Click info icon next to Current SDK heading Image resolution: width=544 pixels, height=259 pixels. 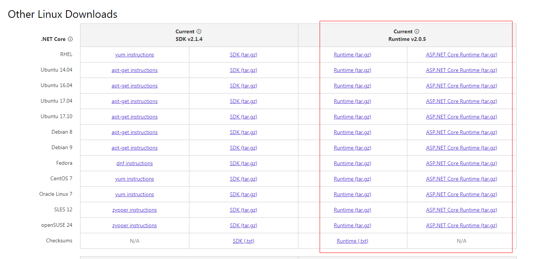click(199, 31)
